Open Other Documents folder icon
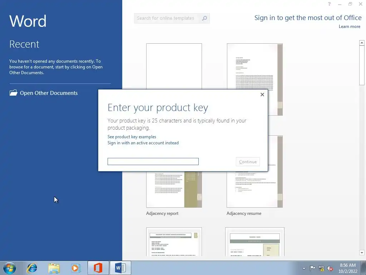The width and height of the screenshot is (366, 275). point(13,93)
